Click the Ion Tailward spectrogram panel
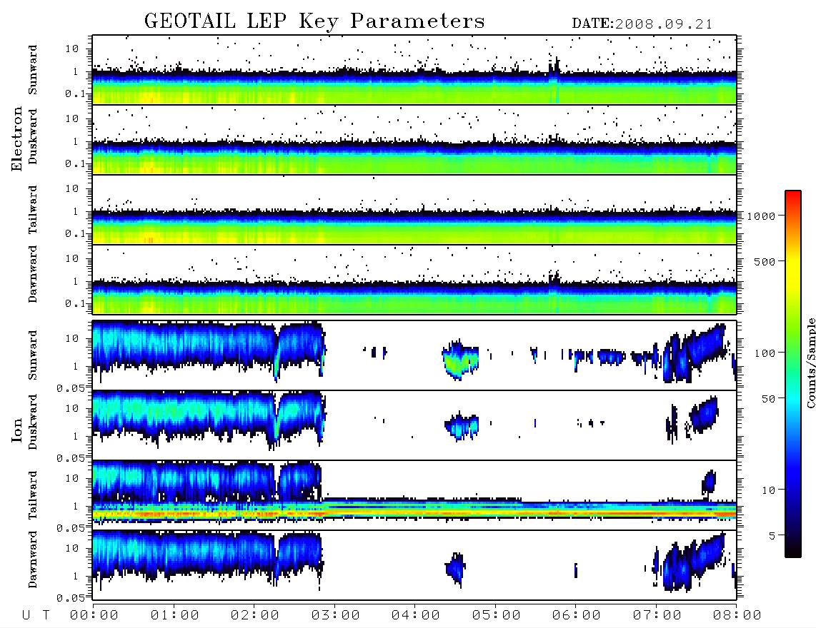This screenshot has width=816, height=628. pos(414,495)
